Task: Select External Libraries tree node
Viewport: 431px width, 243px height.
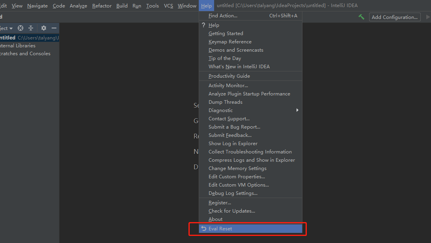Action: point(30,46)
